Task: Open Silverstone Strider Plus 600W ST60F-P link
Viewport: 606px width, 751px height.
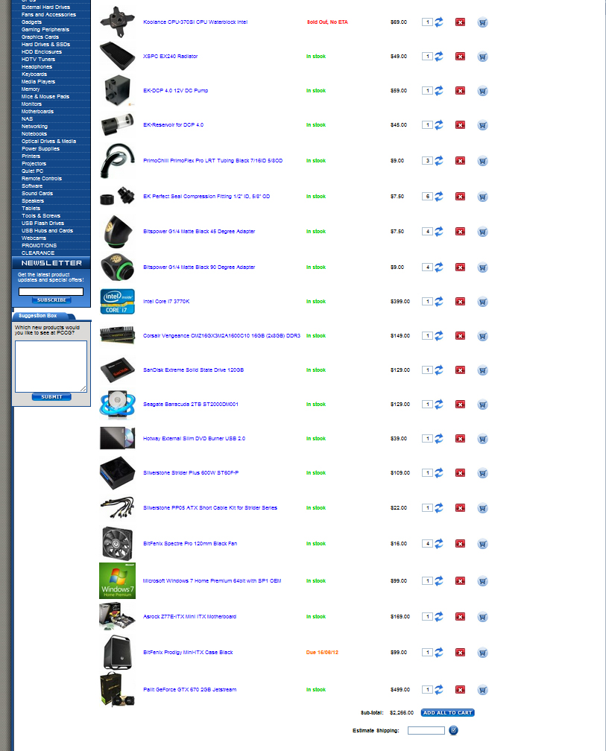Action: (191, 472)
